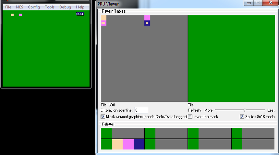The height and width of the screenshot is (155, 279).
Task: Click the More label beside the Refresh slider
Action: 209,110
